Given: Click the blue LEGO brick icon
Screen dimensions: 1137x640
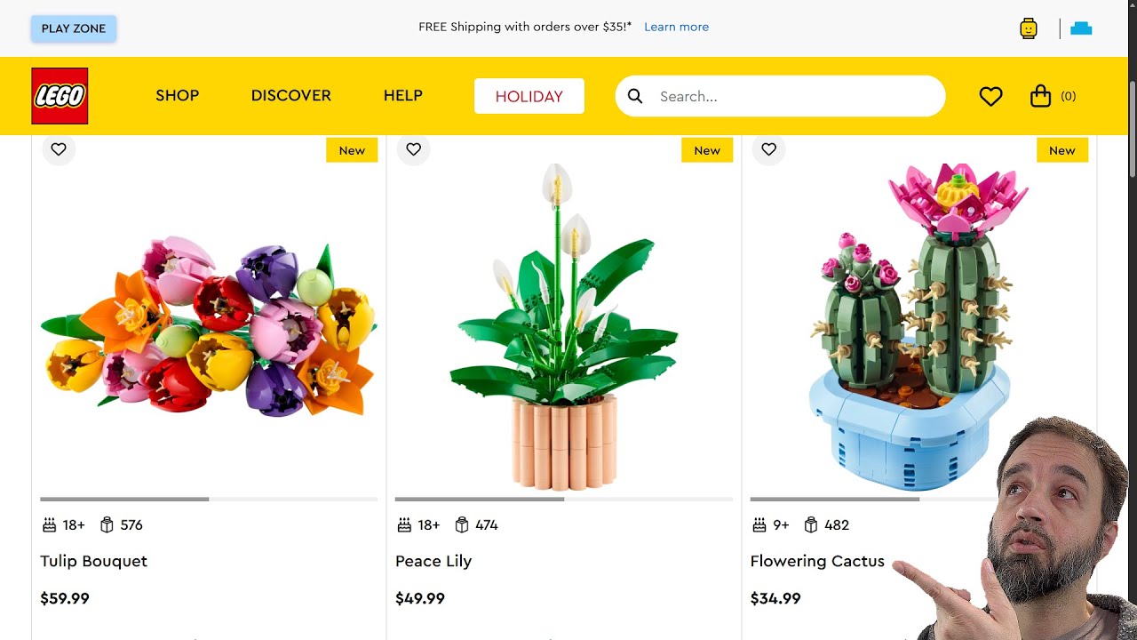Looking at the screenshot, I should 1081,28.
